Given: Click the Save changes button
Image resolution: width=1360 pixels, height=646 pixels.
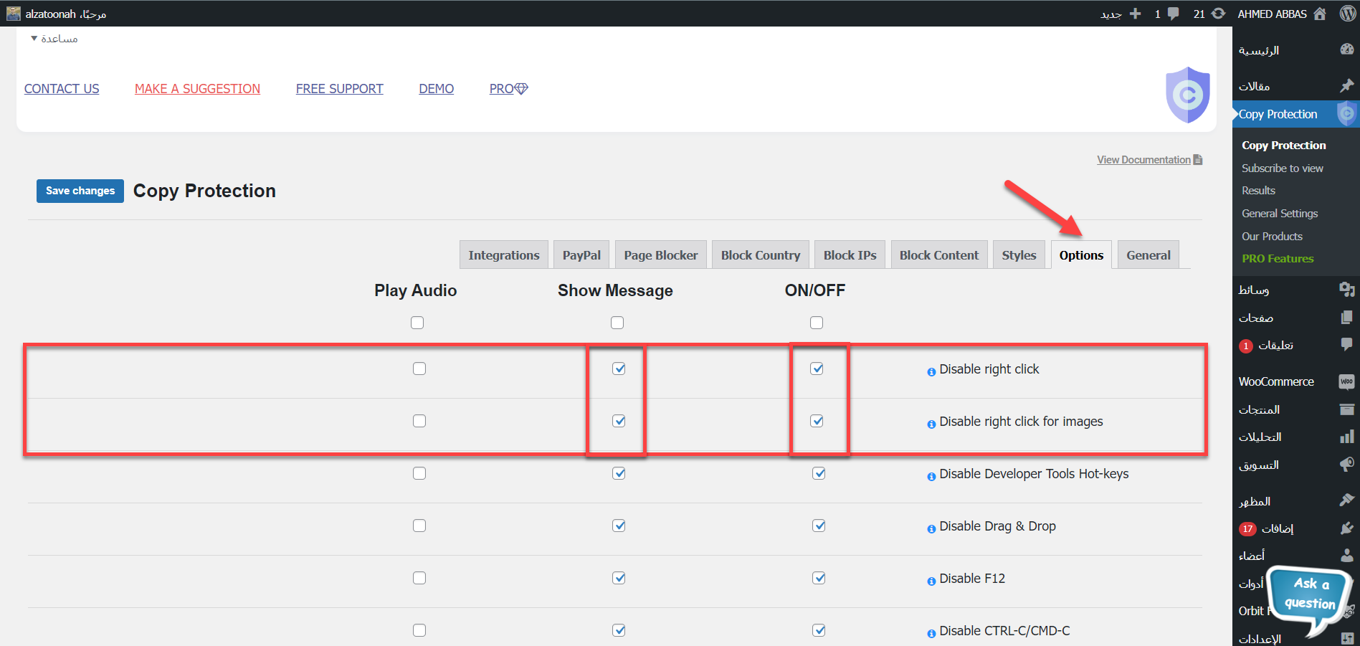Looking at the screenshot, I should pyautogui.click(x=80, y=191).
